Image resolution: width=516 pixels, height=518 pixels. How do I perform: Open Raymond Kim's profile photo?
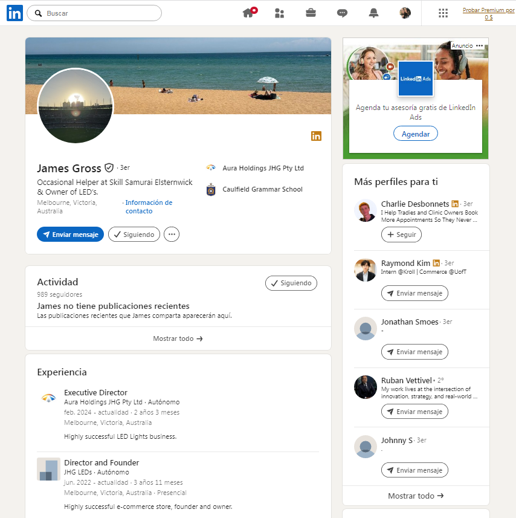click(366, 270)
